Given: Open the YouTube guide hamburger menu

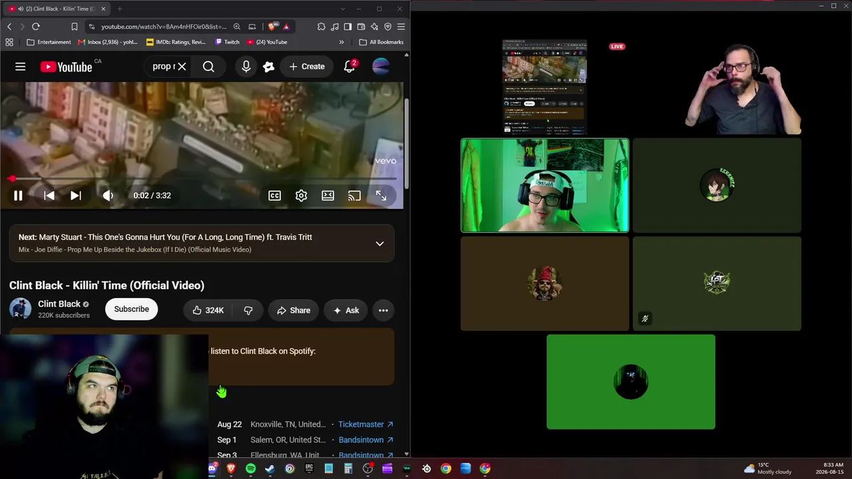Looking at the screenshot, I should (x=21, y=67).
